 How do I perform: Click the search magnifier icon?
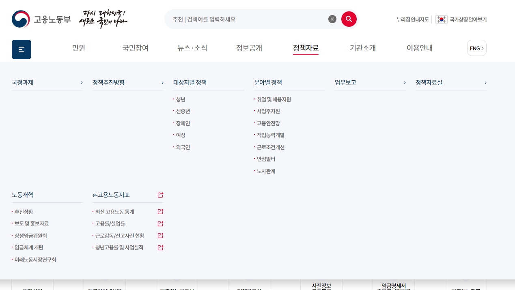point(349,19)
